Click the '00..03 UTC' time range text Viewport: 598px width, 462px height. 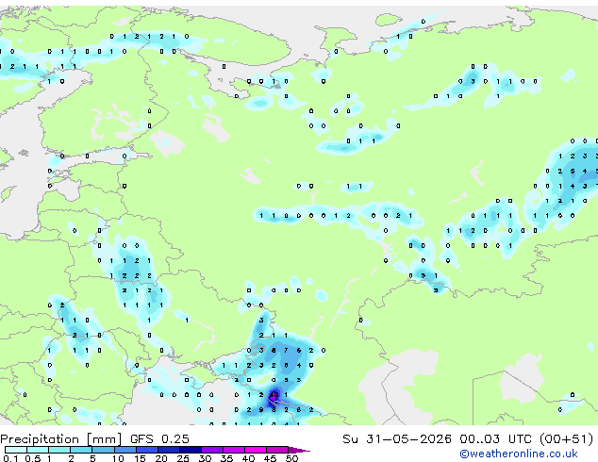point(495,439)
